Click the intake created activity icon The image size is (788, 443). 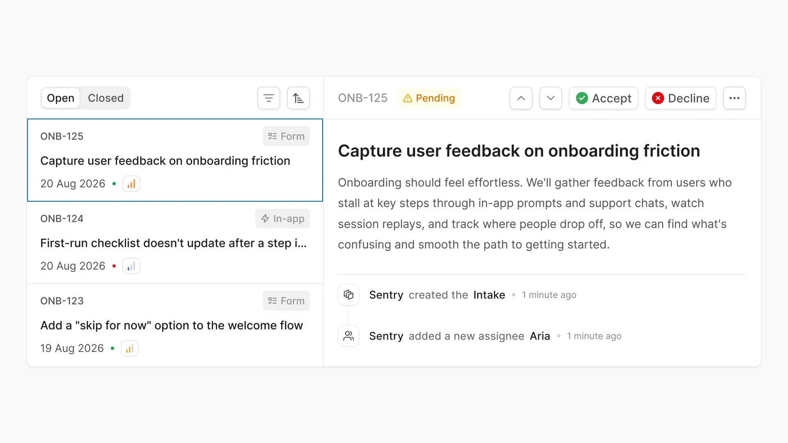click(x=348, y=295)
